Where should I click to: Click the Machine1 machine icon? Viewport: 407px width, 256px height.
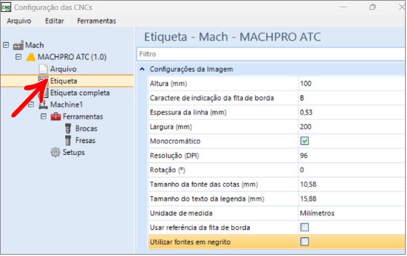click(x=43, y=104)
